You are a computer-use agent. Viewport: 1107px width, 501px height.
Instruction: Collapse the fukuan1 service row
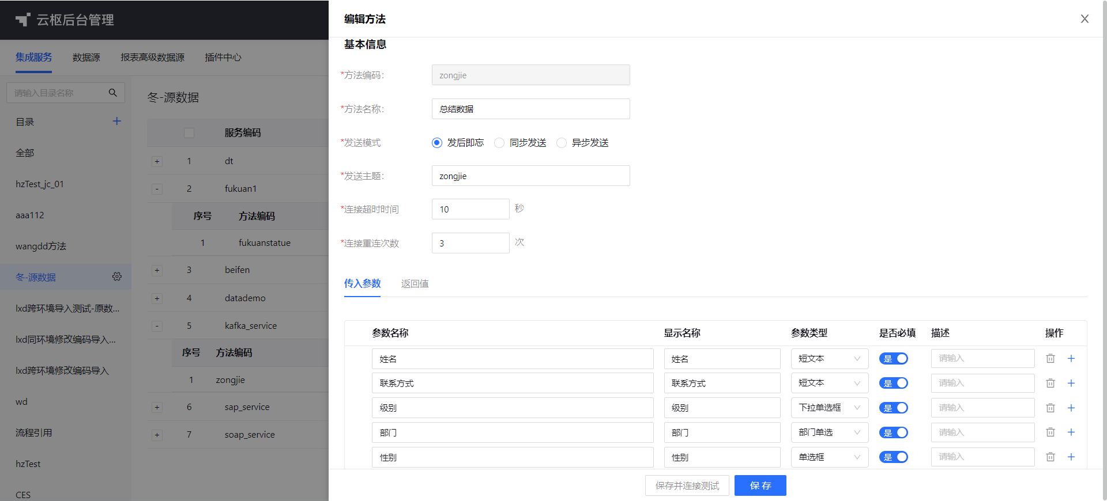pos(157,189)
